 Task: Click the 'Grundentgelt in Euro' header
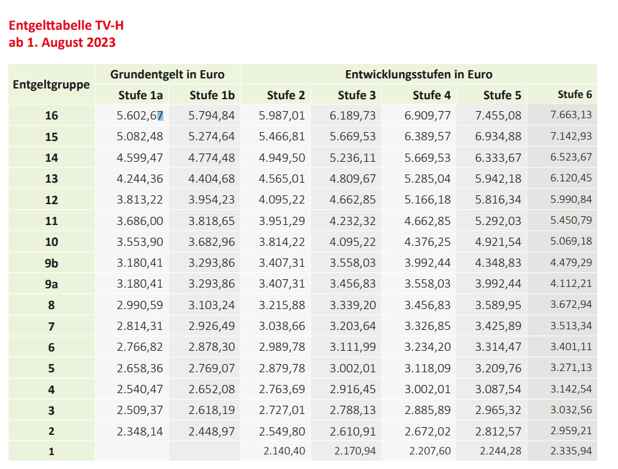point(167,74)
